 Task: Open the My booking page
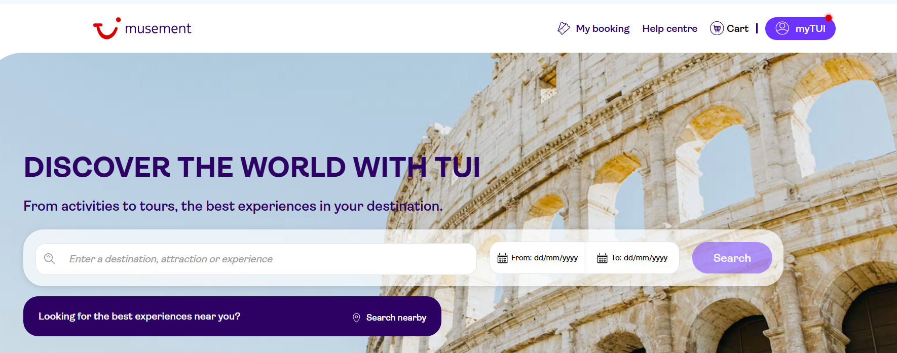[603, 29]
